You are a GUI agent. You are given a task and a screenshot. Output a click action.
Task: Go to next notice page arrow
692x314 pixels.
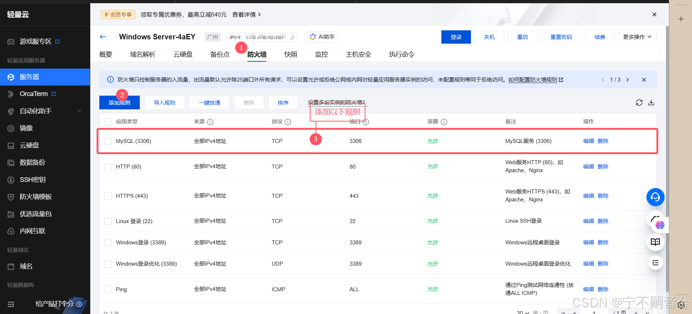tap(627, 80)
